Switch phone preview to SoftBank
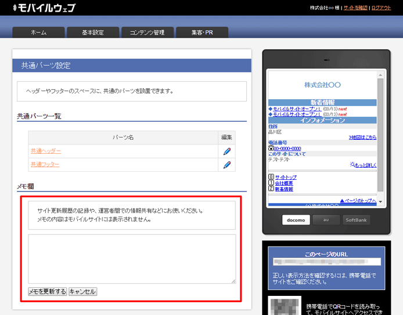The height and width of the screenshot is (315, 403). click(357, 220)
